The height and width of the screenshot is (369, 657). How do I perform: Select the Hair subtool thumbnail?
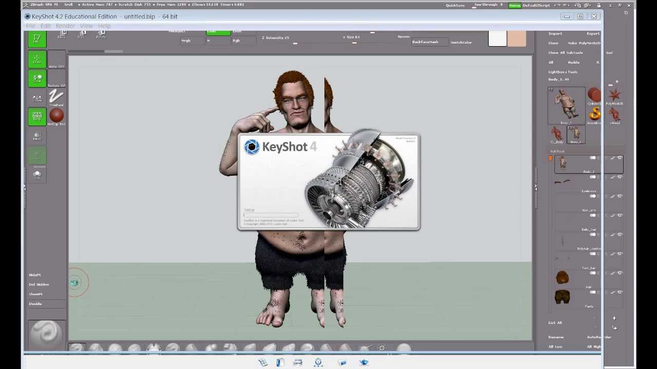click(563, 277)
